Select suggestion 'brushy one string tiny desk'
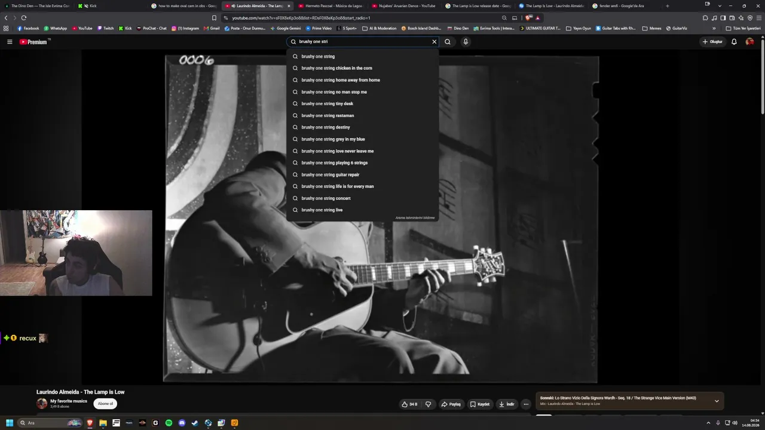Image resolution: width=765 pixels, height=430 pixels. (x=362, y=104)
